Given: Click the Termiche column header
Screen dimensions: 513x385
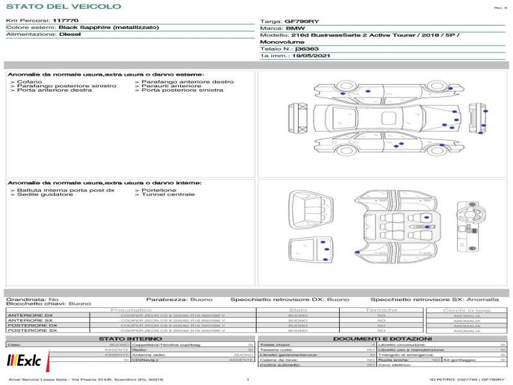Looking at the screenshot, I should click(381, 310).
